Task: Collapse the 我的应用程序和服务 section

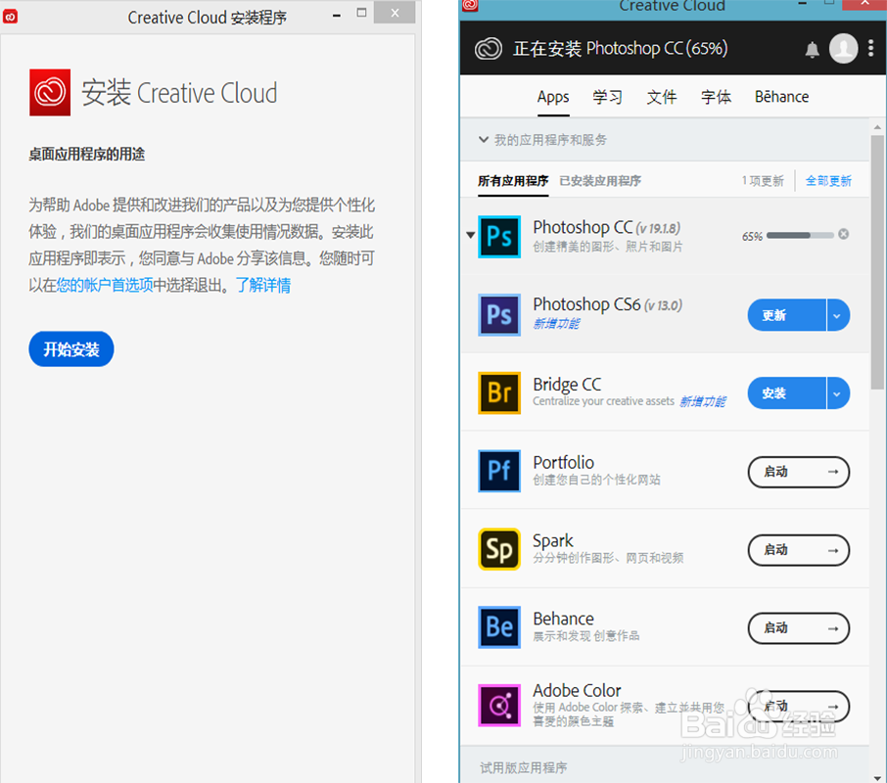Action: [483, 139]
